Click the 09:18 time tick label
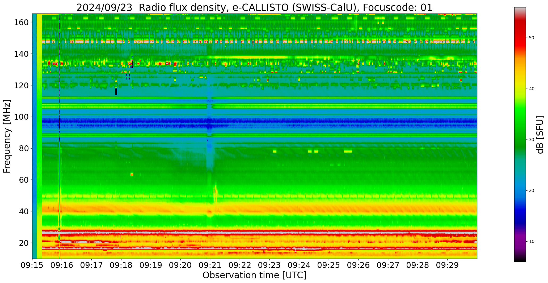This screenshot has height=283, width=548. point(121,265)
